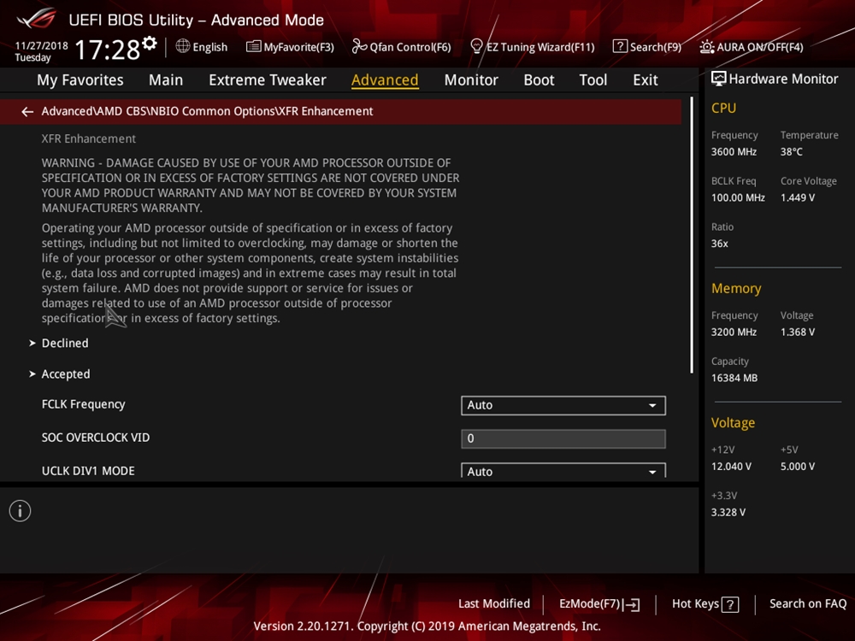Switch to the Extreme Tweaker tab
This screenshot has width=855, height=641.
pos(267,79)
